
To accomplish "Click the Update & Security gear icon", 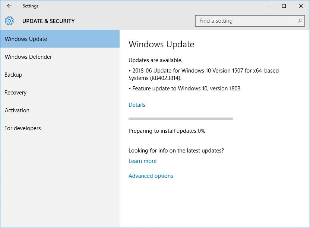I will click(x=9, y=21).
